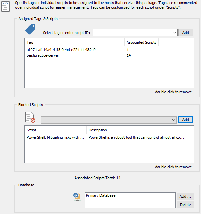Image resolution: width=201 pixels, height=214 pixels.
Task: Click Add button in Blocked Scripts section
Action: pos(186,120)
